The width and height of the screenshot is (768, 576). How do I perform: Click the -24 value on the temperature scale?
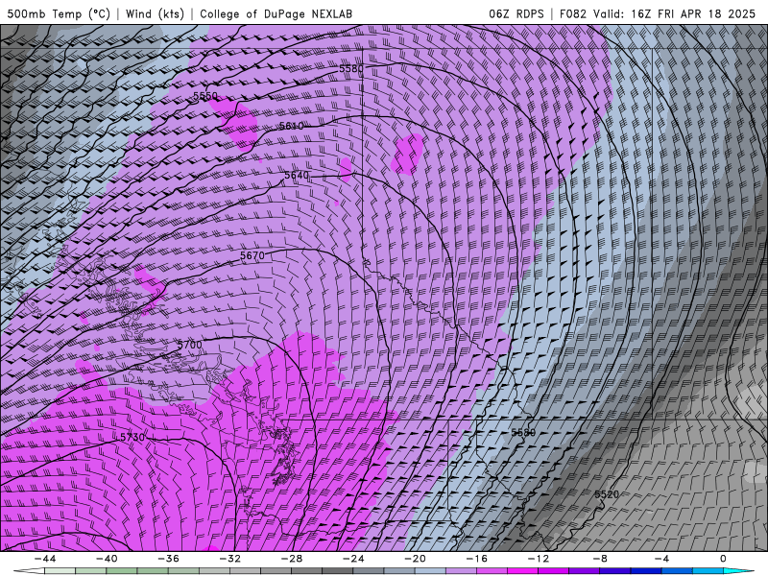coord(353,559)
